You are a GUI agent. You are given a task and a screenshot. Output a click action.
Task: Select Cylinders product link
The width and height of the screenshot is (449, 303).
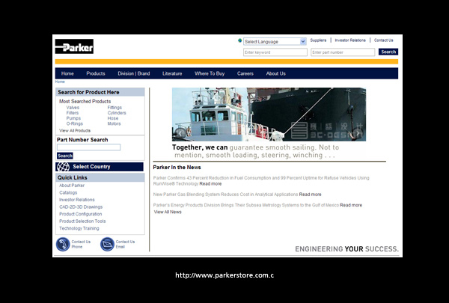click(x=117, y=113)
